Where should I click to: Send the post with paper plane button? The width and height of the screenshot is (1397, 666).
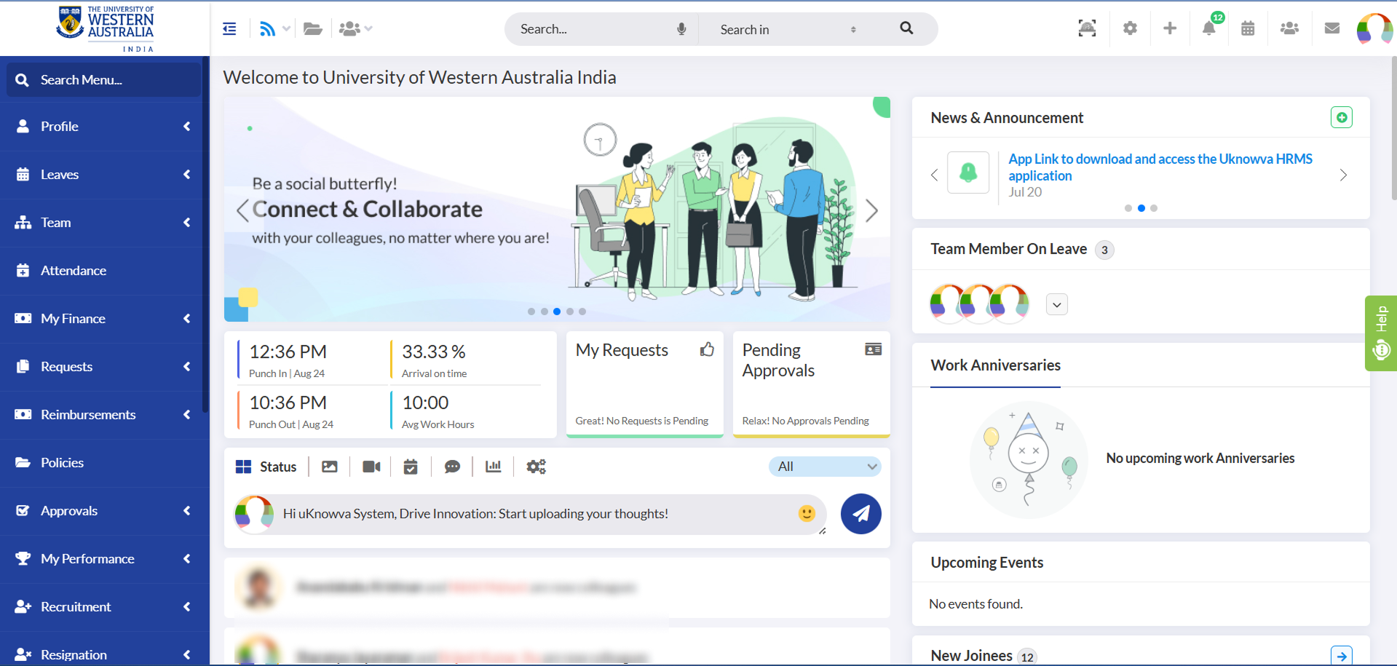[861, 514]
